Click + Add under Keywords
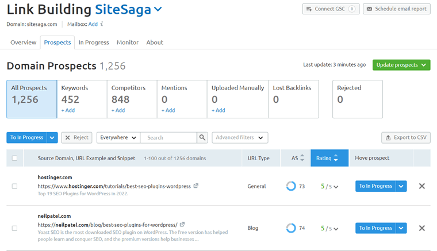Image resolution: width=437 pixels, height=251 pixels. (x=68, y=110)
